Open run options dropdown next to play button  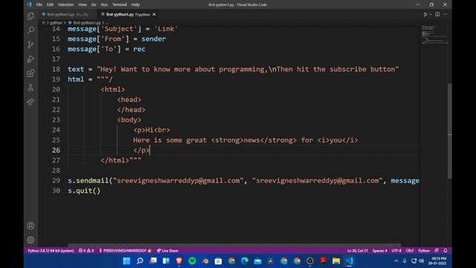click(431, 14)
